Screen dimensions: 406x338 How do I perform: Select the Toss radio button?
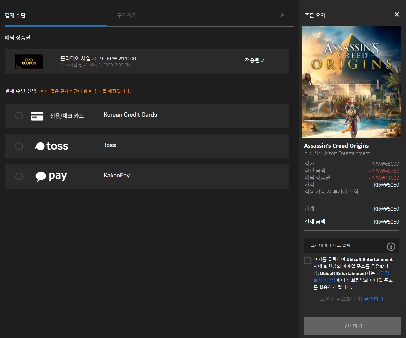pyautogui.click(x=19, y=146)
